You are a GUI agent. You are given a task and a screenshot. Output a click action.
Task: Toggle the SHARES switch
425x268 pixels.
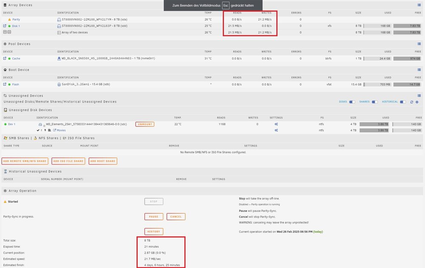tap(375, 102)
